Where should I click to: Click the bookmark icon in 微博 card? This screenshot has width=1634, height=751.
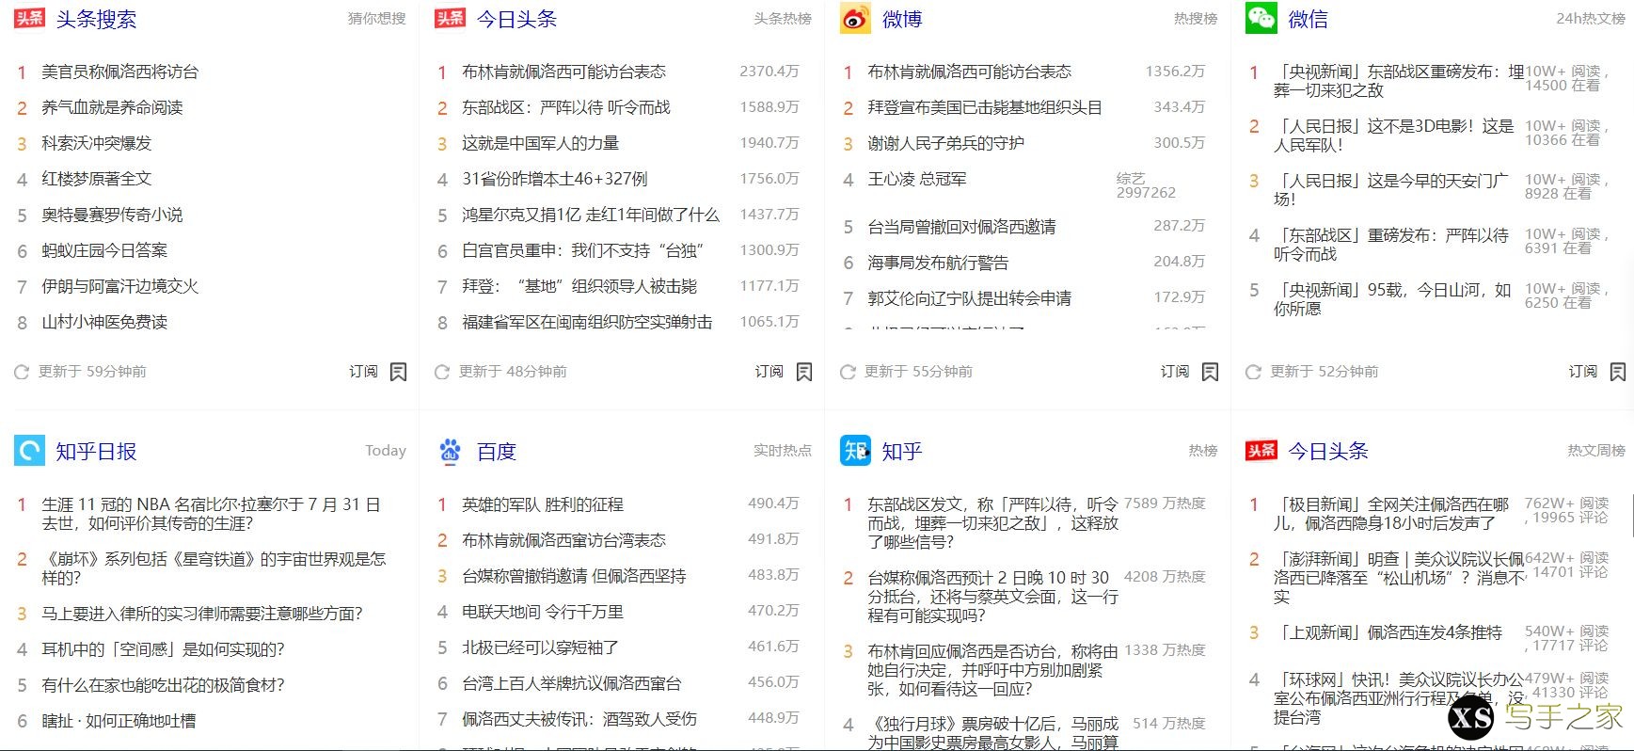click(x=1211, y=372)
